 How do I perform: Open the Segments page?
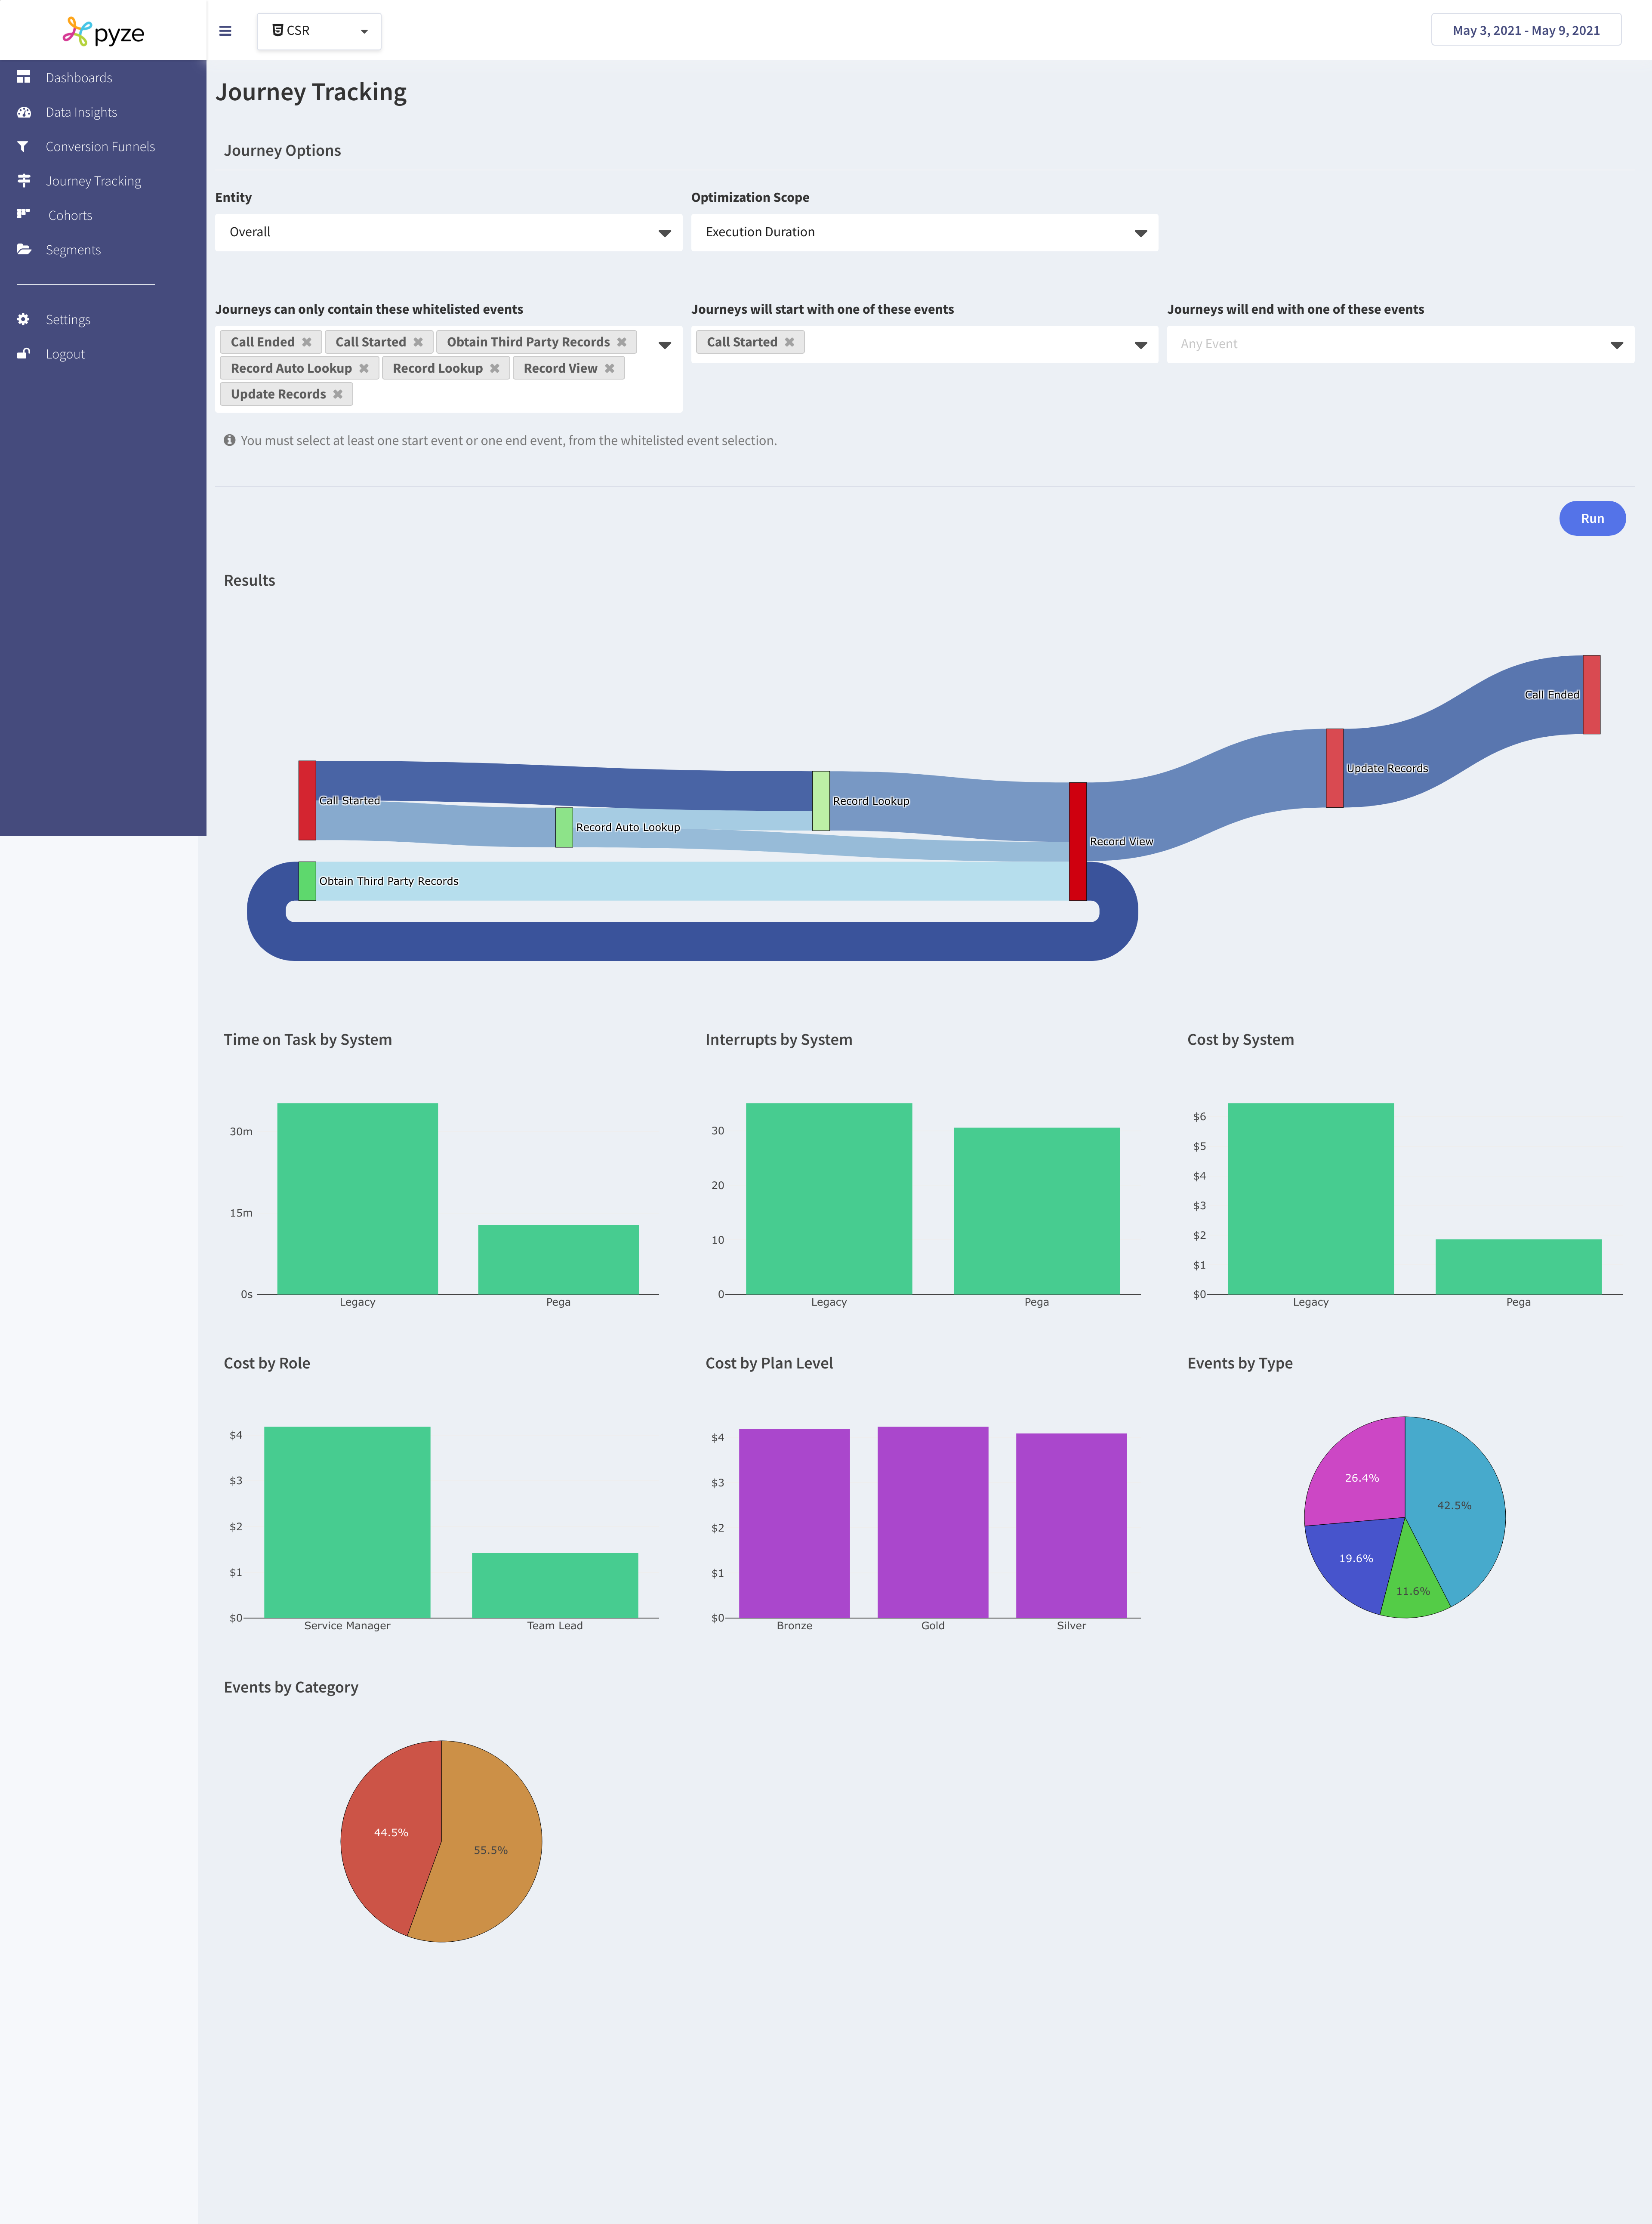pos(73,250)
